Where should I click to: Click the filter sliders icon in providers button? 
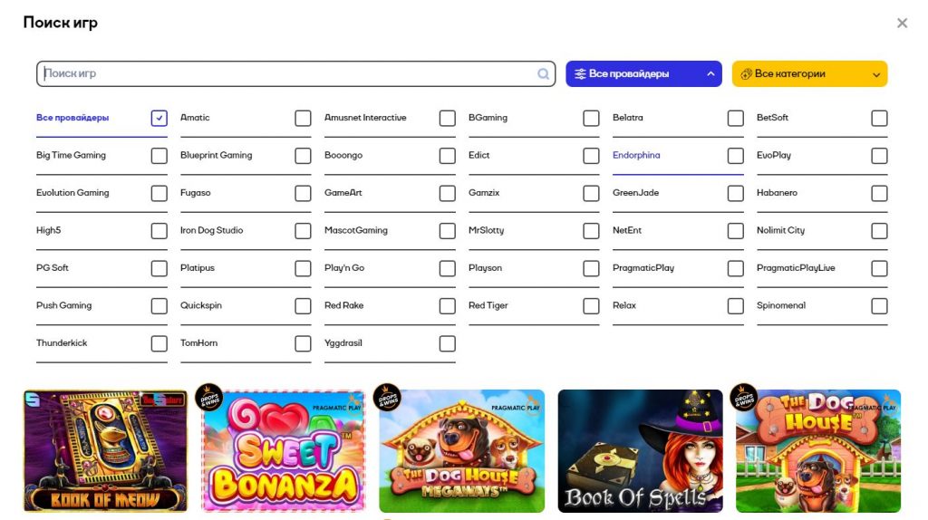[x=580, y=74]
